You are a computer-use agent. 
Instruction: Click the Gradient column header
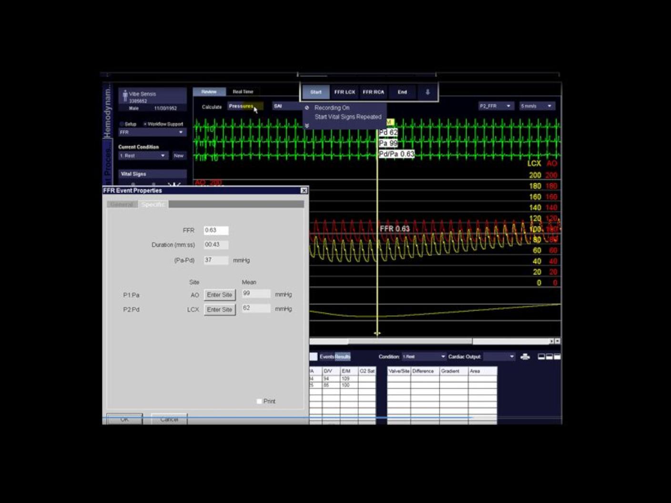(454, 371)
